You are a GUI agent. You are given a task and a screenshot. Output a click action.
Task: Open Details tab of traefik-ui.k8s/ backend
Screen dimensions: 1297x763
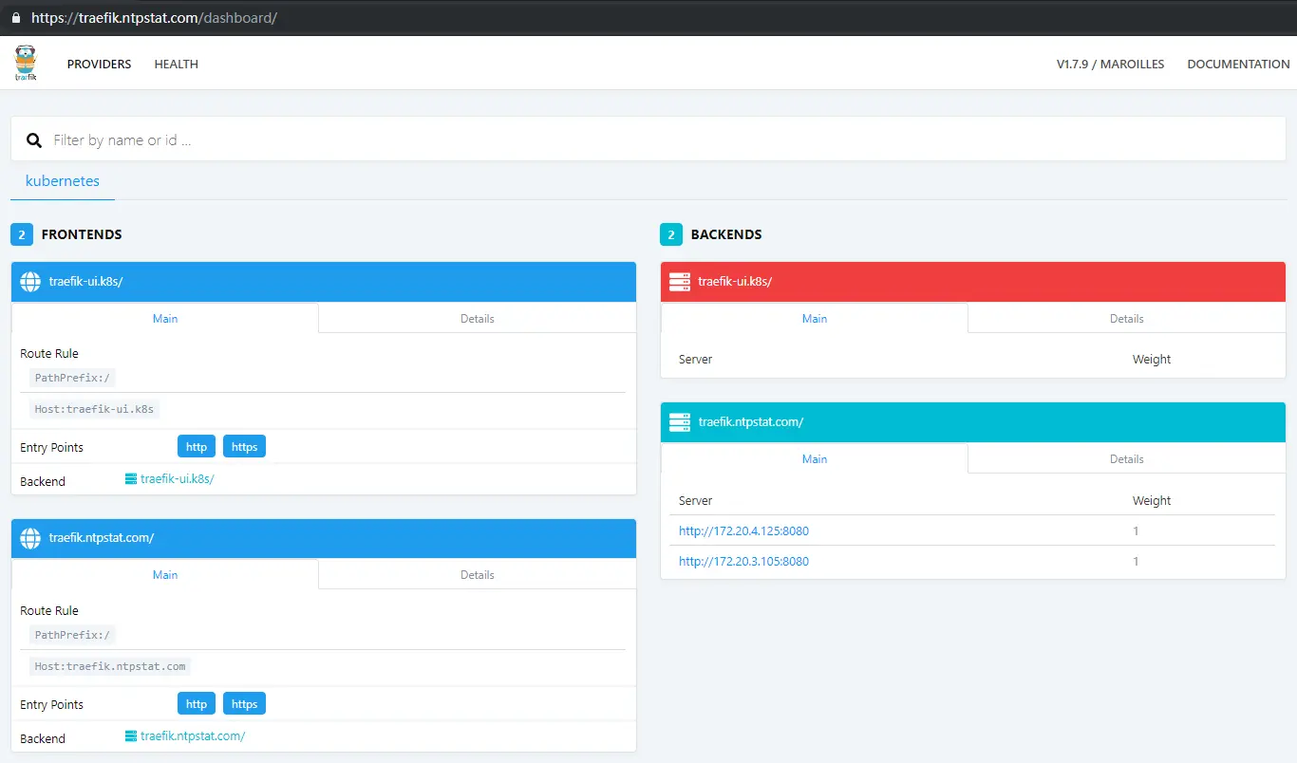[1127, 318]
